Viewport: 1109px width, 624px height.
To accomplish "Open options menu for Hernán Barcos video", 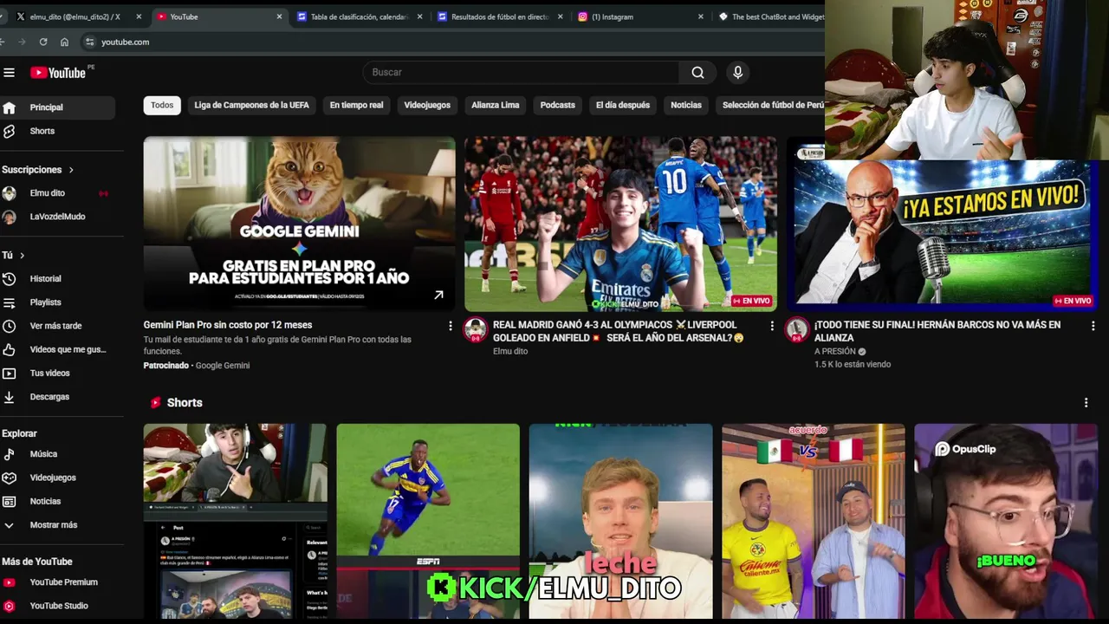I will [1093, 326].
